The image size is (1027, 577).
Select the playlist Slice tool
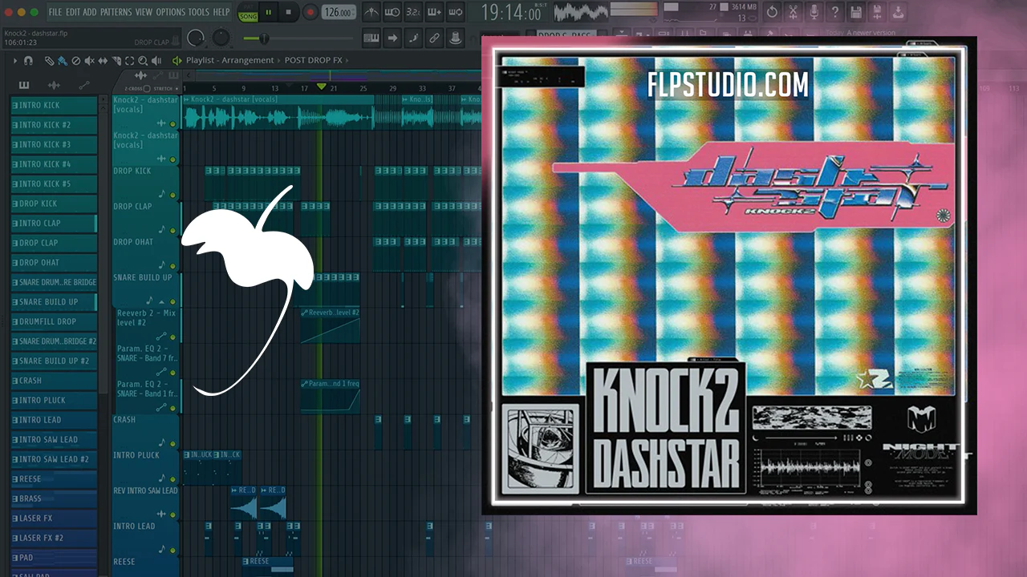coord(116,61)
